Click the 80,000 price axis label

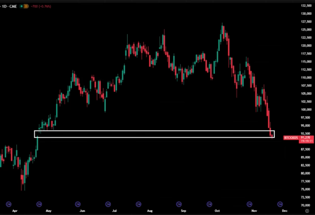305,173
